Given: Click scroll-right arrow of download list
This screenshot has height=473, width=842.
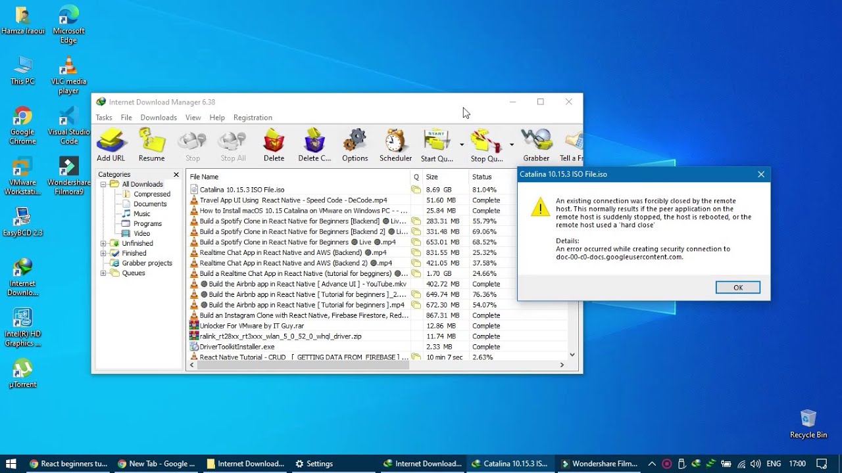Looking at the screenshot, I should coord(562,365).
